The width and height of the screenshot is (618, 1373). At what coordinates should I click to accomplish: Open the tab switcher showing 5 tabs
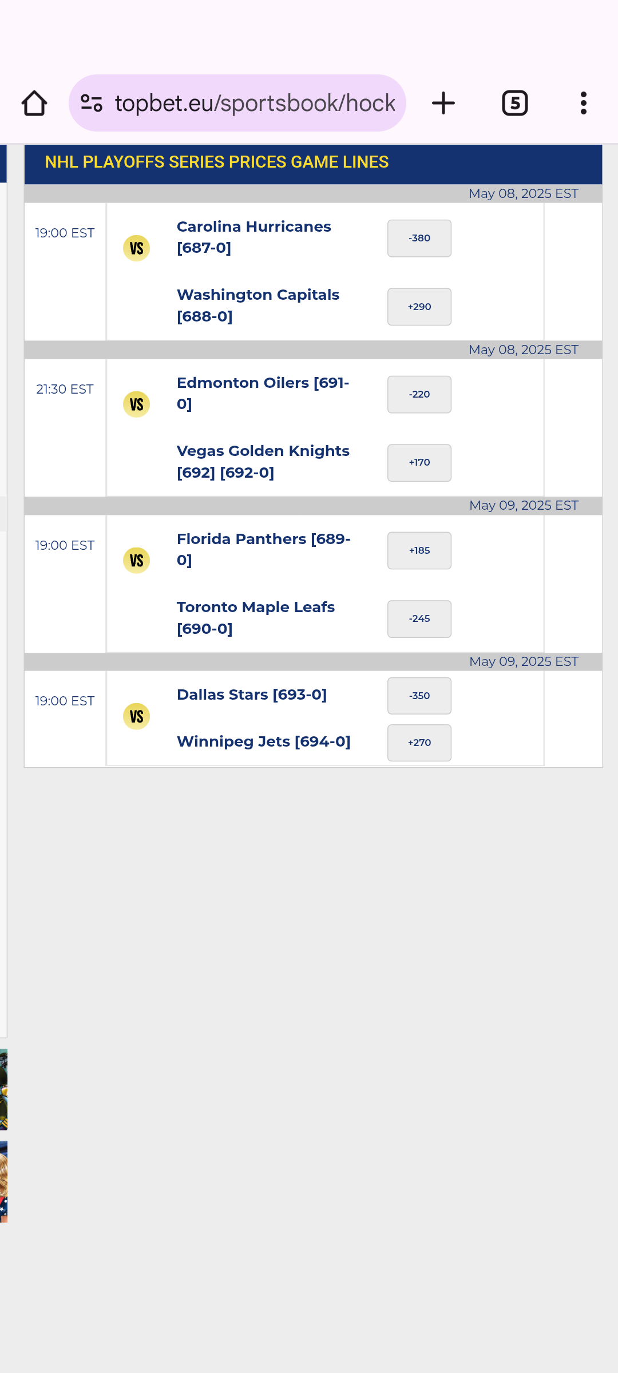514,103
